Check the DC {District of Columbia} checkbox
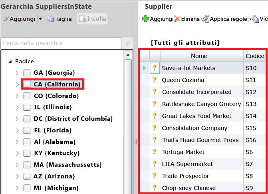Viewport: 268px width, 194px height. click(x=27, y=119)
